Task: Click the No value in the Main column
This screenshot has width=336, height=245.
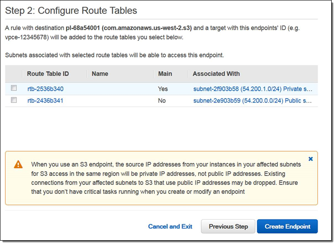Action: point(162,101)
